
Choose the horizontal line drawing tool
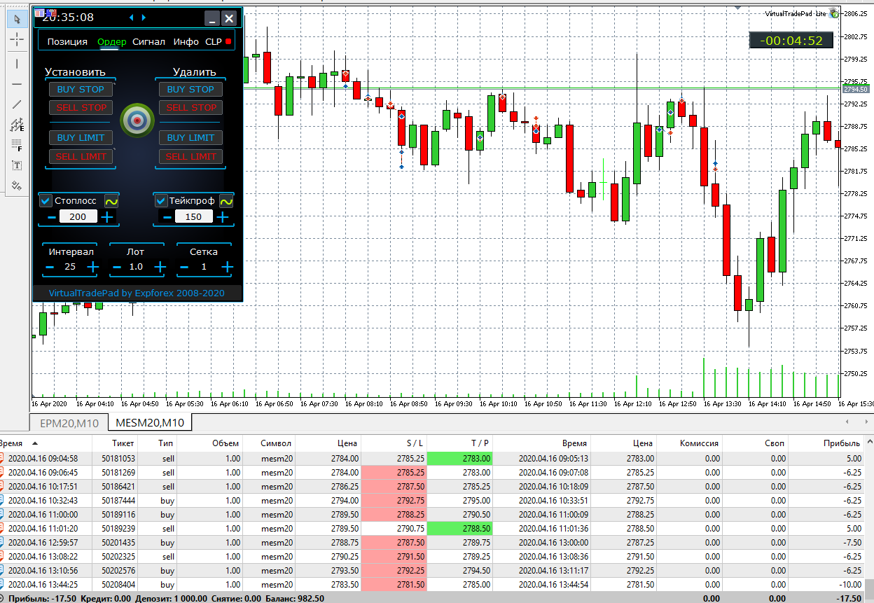point(18,84)
